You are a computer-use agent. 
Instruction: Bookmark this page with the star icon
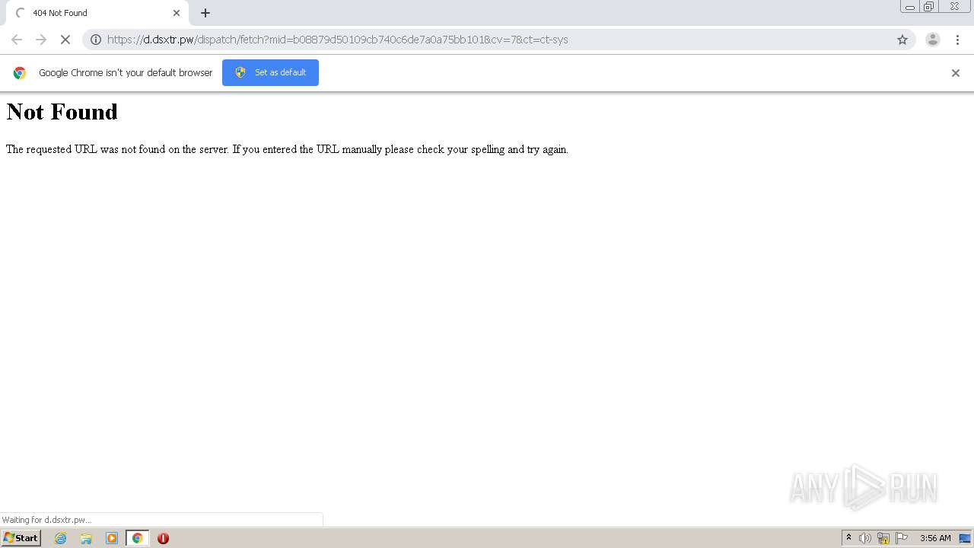point(902,40)
